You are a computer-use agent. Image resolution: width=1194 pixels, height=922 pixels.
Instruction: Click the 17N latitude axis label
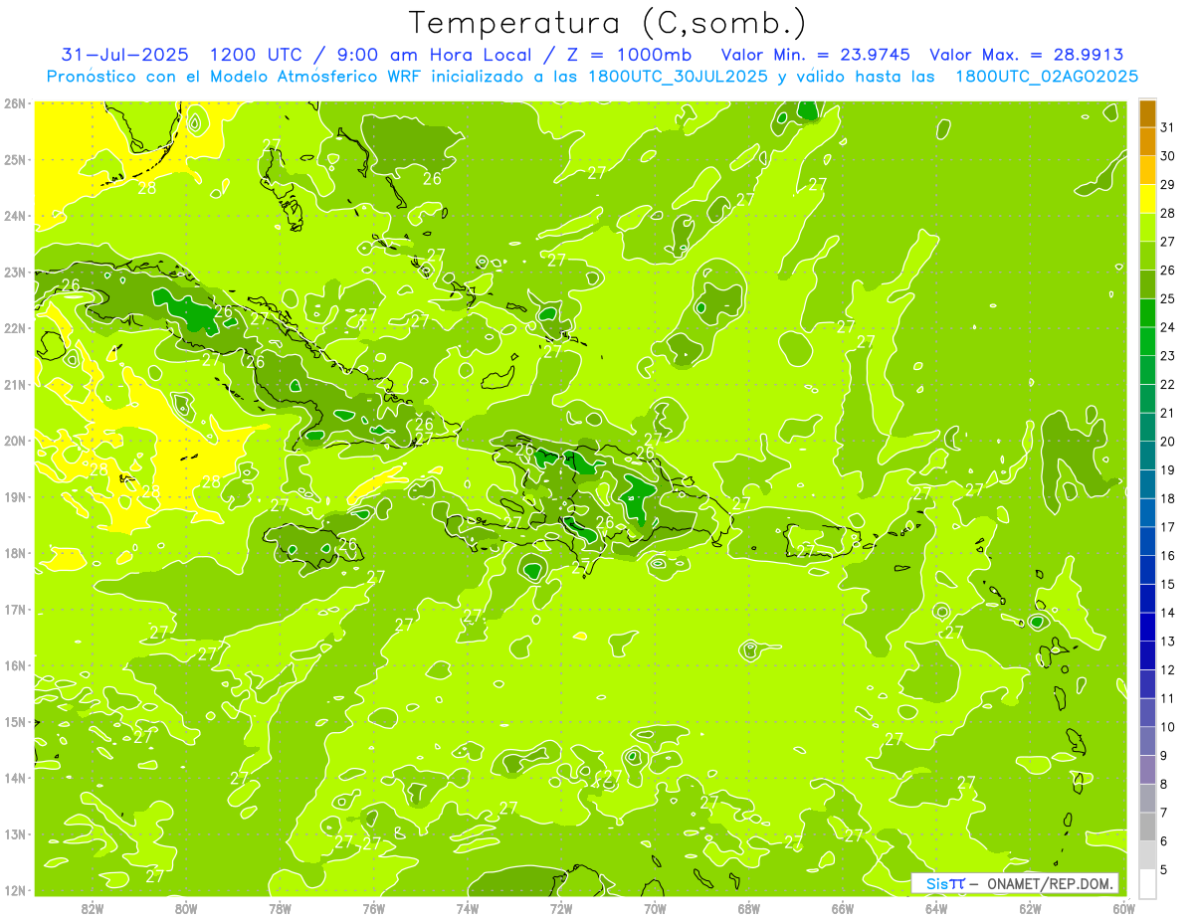coord(15,610)
